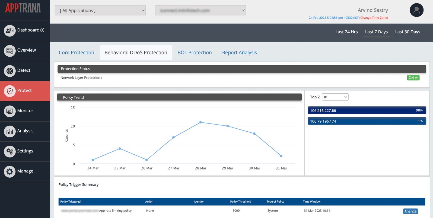Open Monitor menu label
433x218 pixels.
[x=25, y=110]
